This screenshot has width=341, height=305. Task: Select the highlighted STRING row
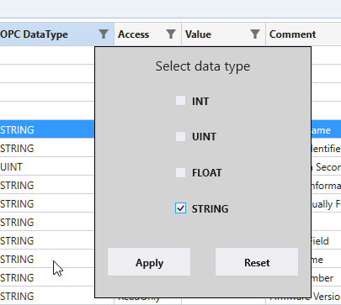[x=47, y=129]
